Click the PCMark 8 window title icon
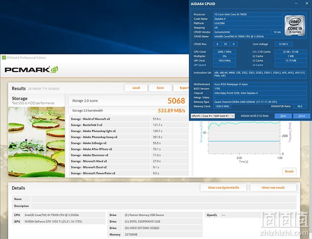This screenshot has height=239, width=312. (x=4, y=58)
